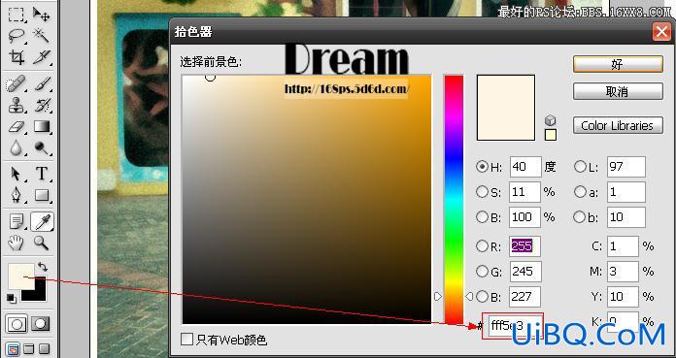Screen dimensions: 676x358
Task: Swap foreground and background colors
Action: [x=43, y=267]
